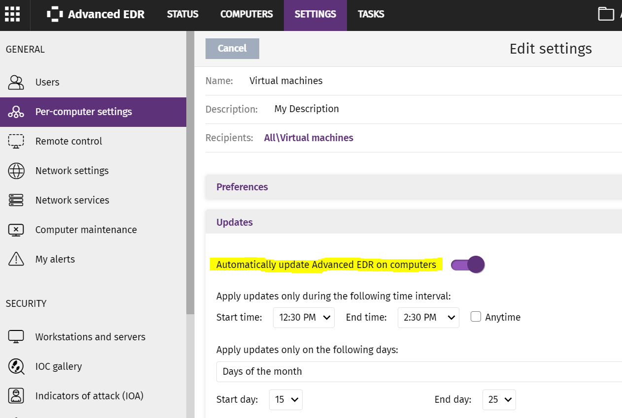Open the End time dropdown
Screen dimensions: 622x418
pyautogui.click(x=428, y=318)
